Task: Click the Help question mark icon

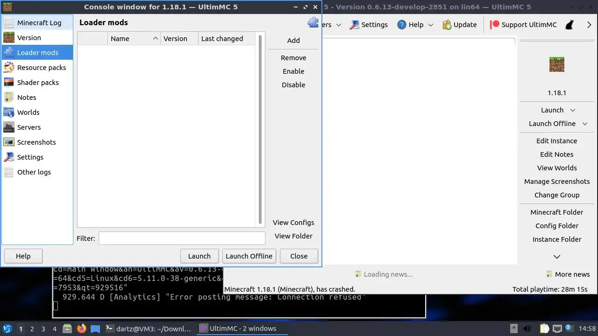Action: pyautogui.click(x=402, y=25)
